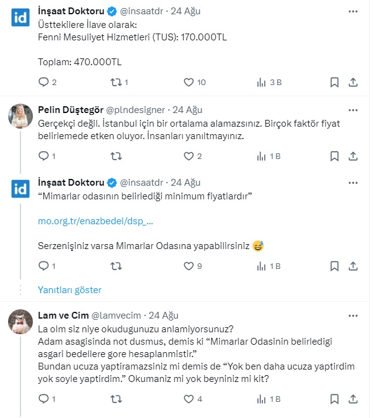The width and height of the screenshot is (374, 418).
Task: Retweet Pelin Düştegör's reply
Action: 116,157
